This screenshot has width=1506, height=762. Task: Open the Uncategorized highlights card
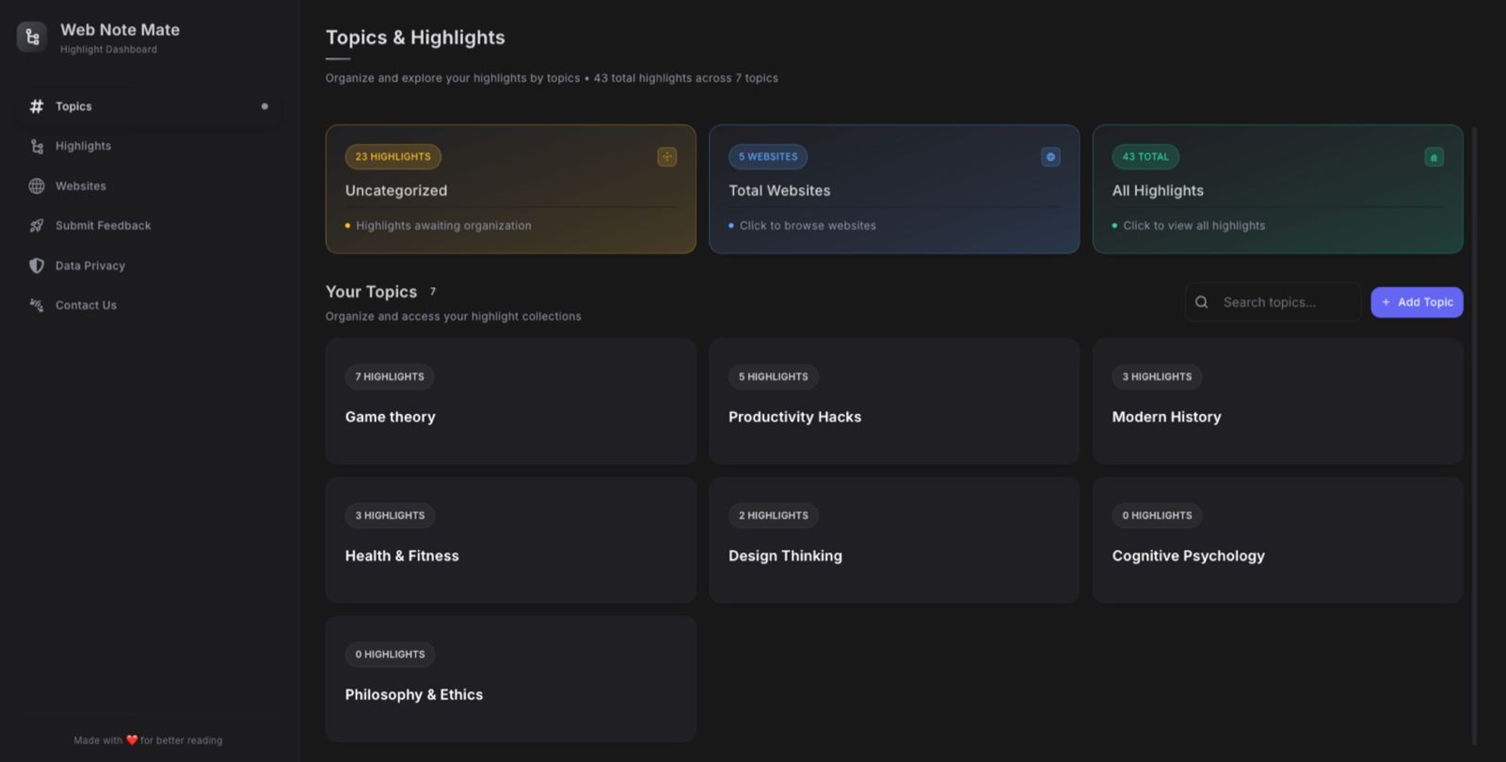pyautogui.click(x=510, y=189)
